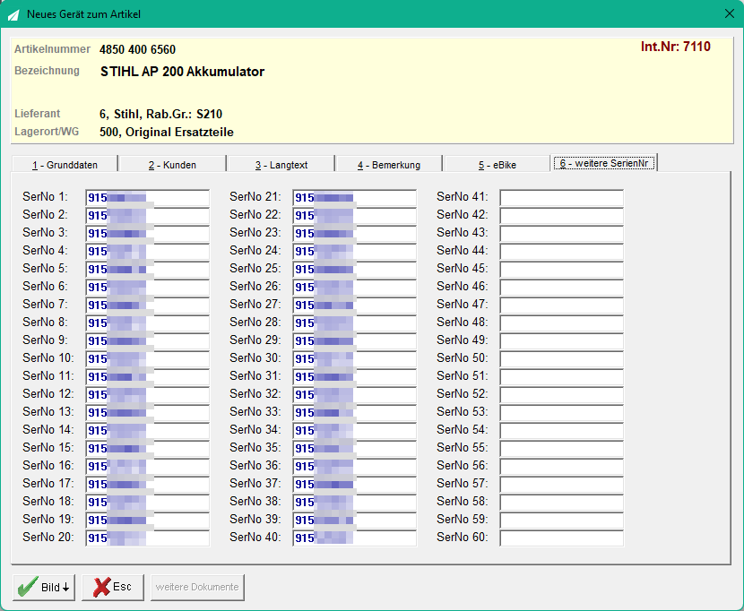
Task: Select the SerNo 36 input box
Action: click(x=354, y=467)
